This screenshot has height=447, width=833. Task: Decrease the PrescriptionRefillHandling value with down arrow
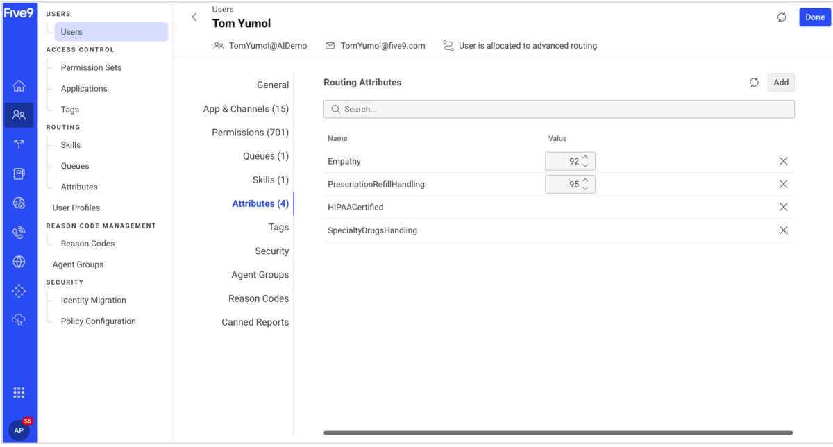pos(585,188)
